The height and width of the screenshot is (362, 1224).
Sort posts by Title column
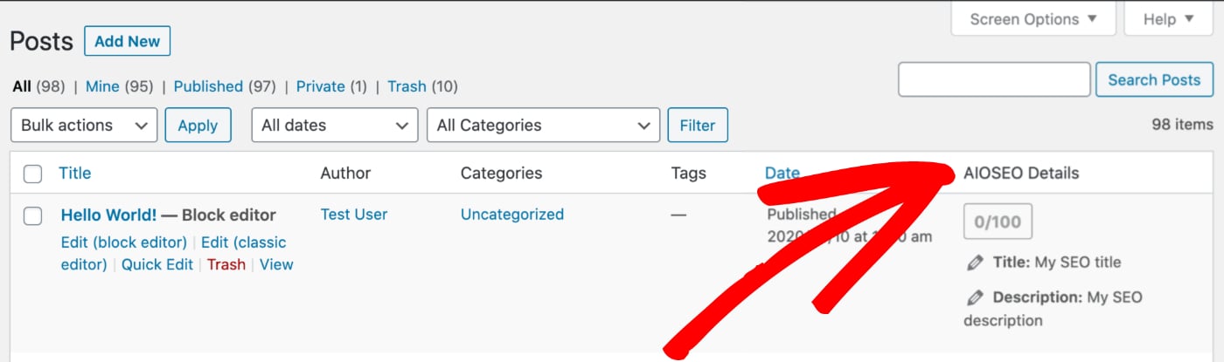point(75,173)
